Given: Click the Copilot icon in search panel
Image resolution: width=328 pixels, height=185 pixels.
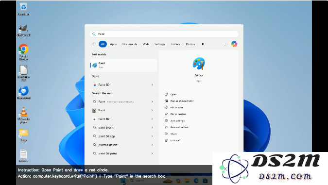Looking at the screenshot, I should (234, 44).
